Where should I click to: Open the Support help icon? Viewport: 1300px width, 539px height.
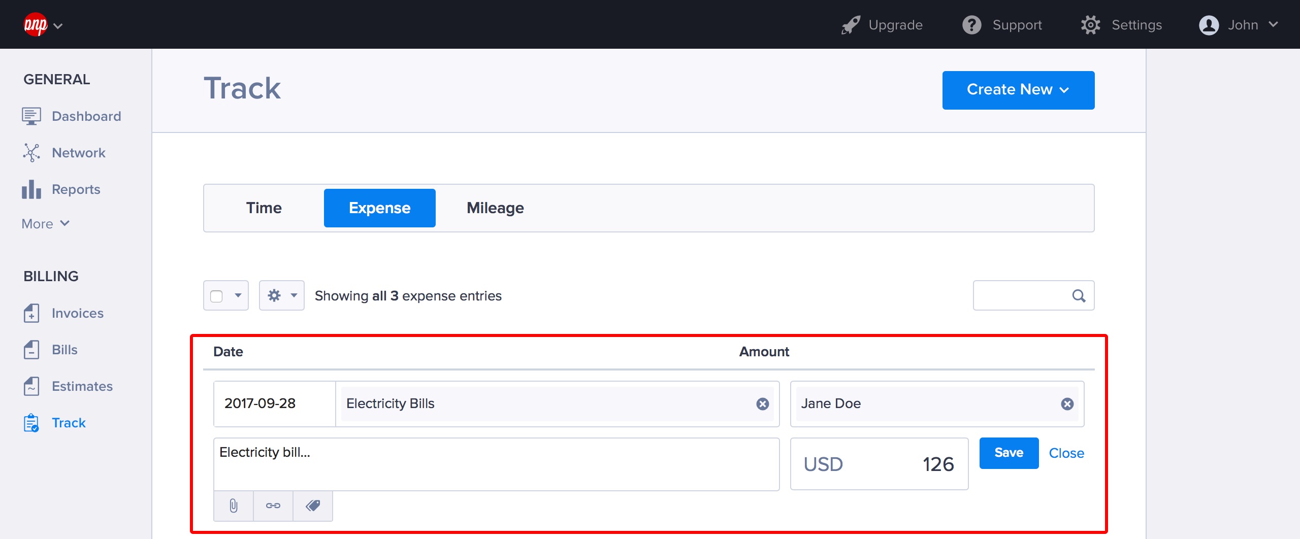point(972,25)
